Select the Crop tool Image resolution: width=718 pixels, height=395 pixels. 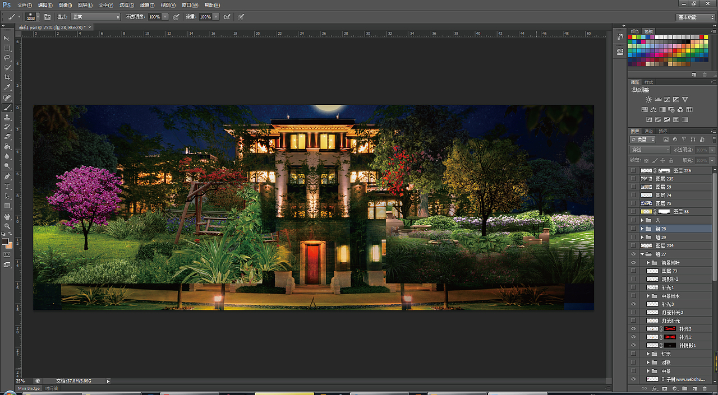tap(7, 77)
